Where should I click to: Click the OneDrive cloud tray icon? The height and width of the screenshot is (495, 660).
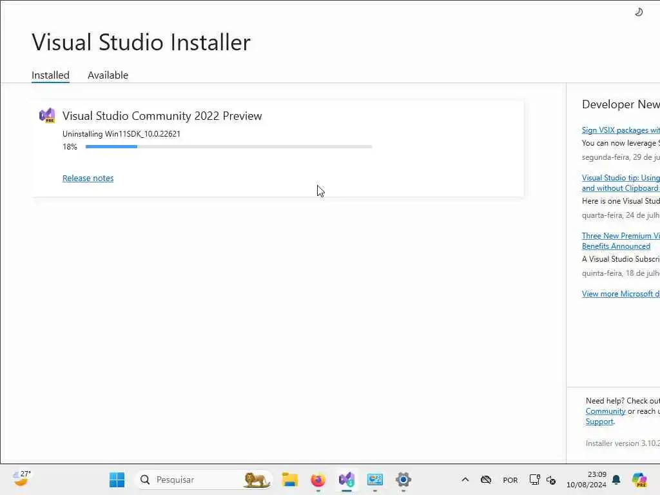click(486, 480)
